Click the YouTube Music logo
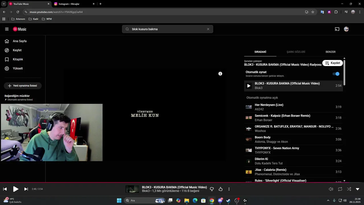This screenshot has height=205, width=364. pyautogui.click(x=20, y=29)
